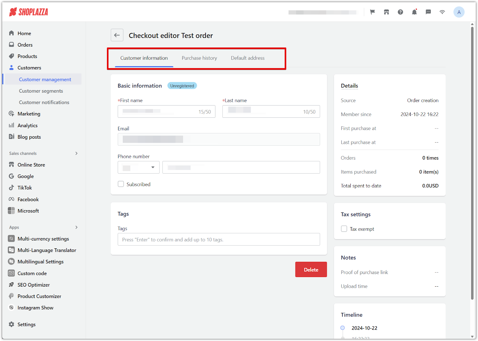Click the wifi signal icon in header
This screenshot has width=478, height=341.
coord(442,12)
